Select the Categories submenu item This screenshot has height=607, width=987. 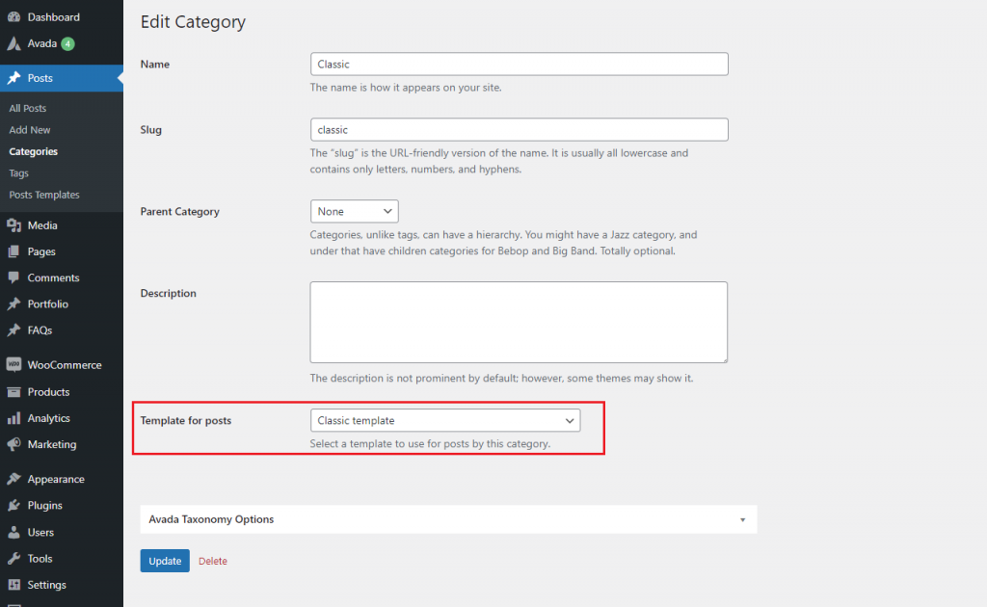34,151
